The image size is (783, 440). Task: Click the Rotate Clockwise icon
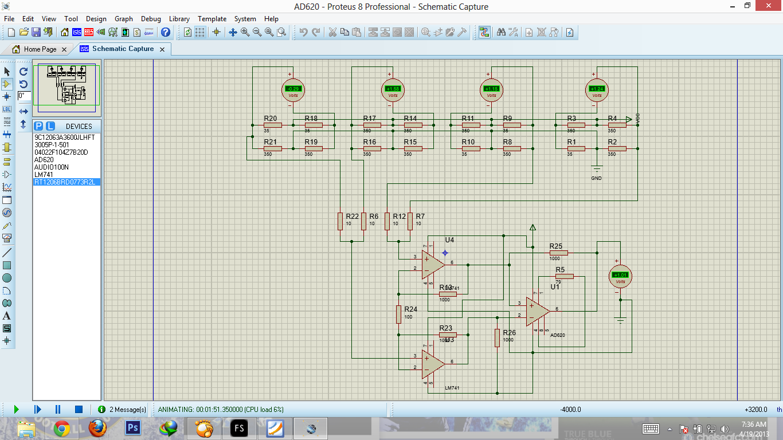[24, 72]
